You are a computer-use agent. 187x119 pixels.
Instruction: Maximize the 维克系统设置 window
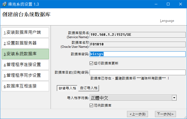point(168,4)
